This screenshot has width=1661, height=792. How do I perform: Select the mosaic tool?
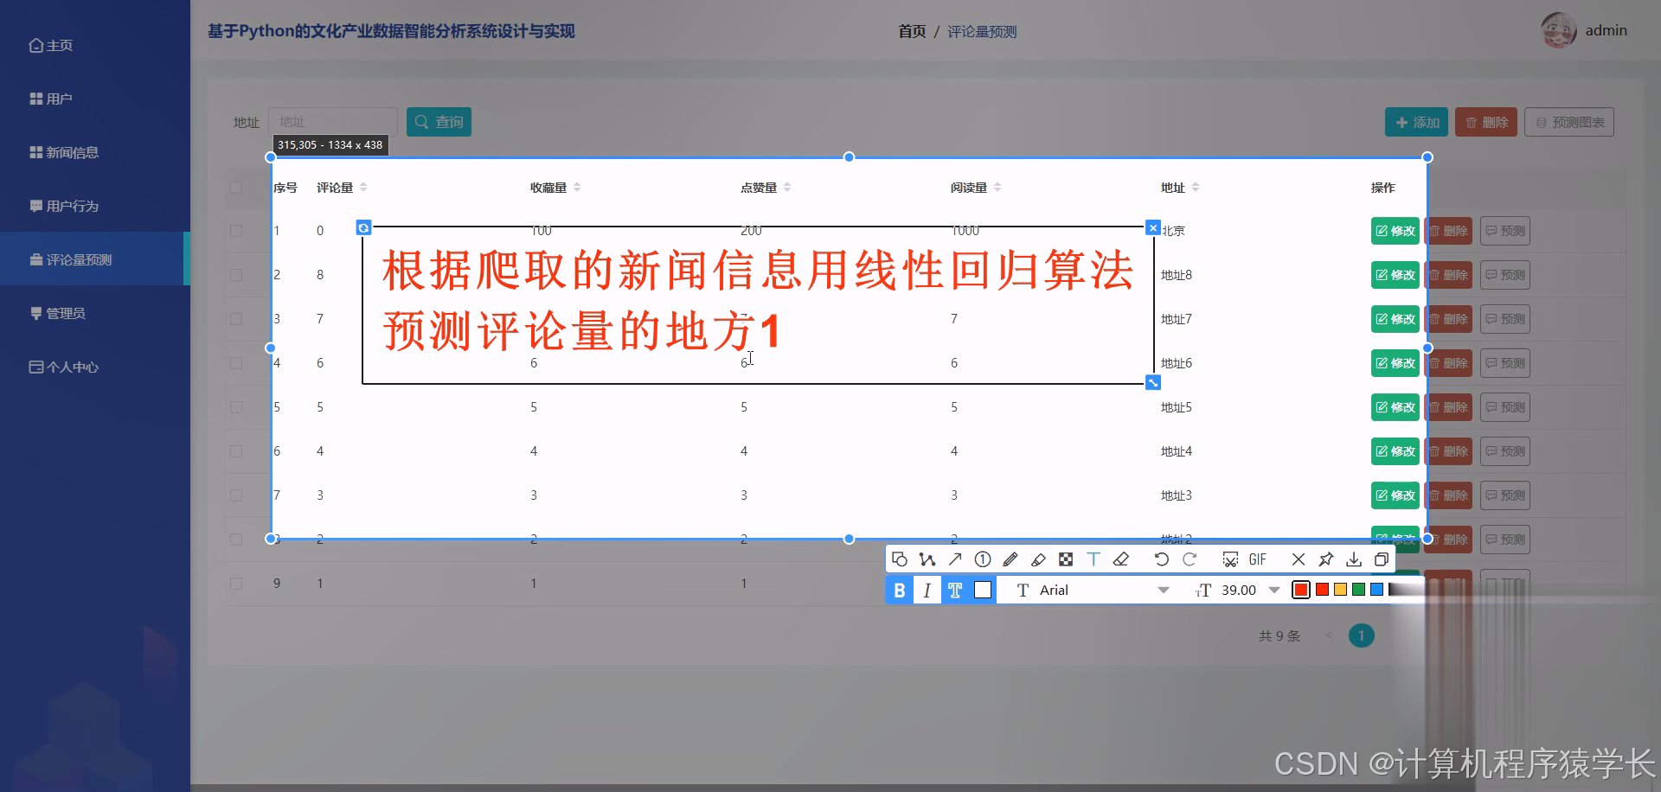1065,559
